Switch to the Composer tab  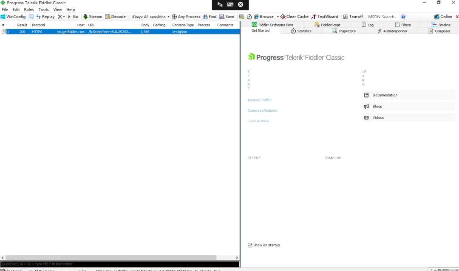coord(439,31)
